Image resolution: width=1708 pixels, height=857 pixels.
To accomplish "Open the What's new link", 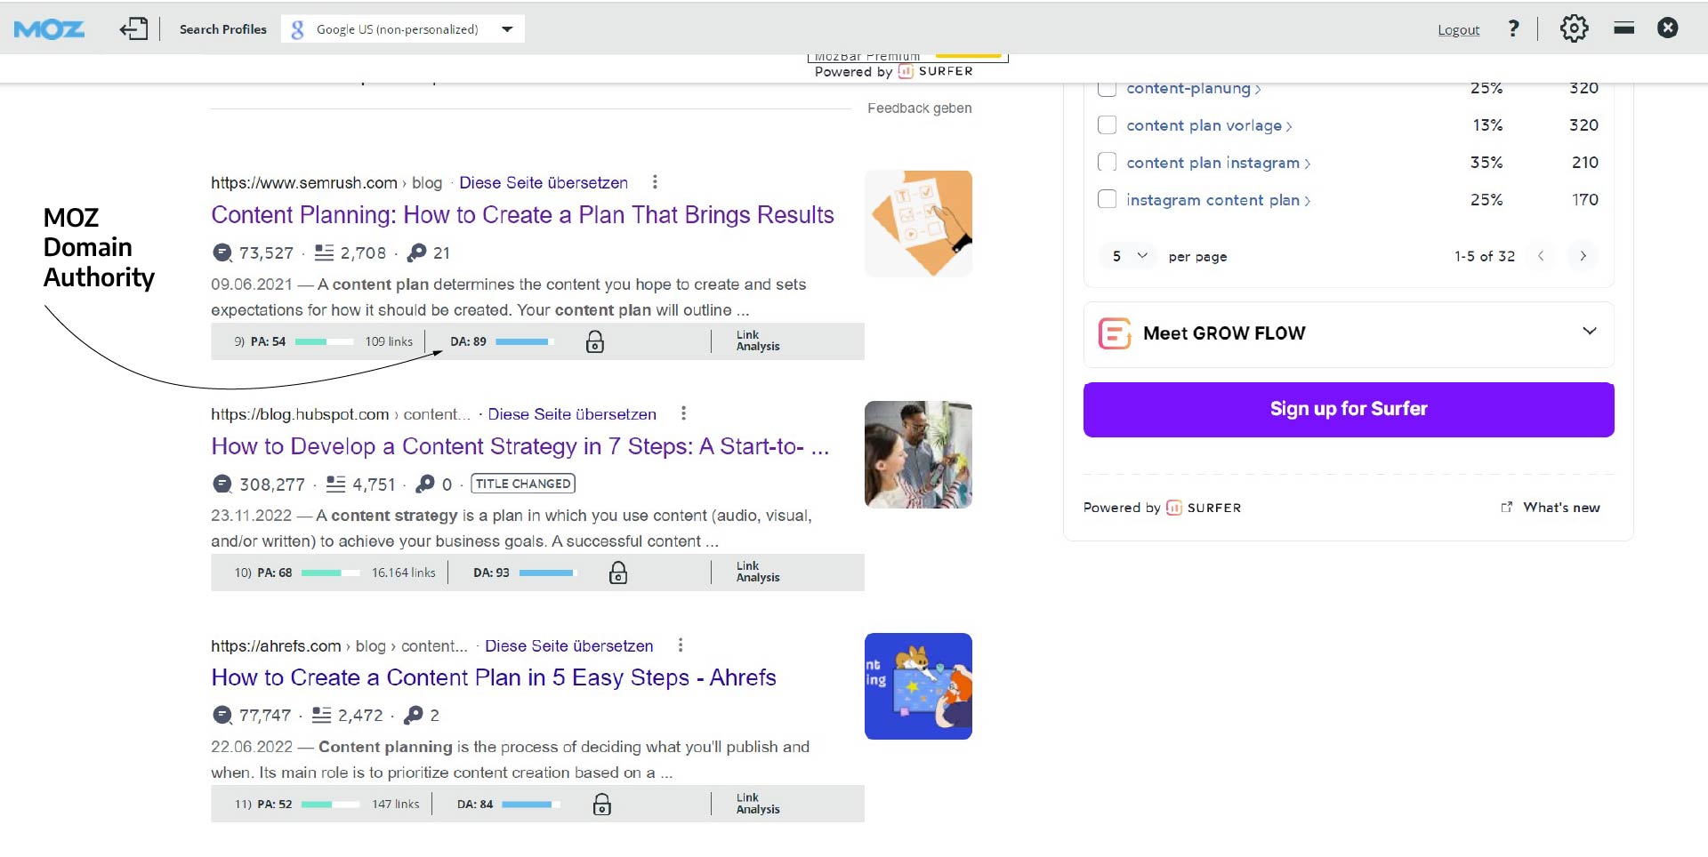I will coord(1551,508).
